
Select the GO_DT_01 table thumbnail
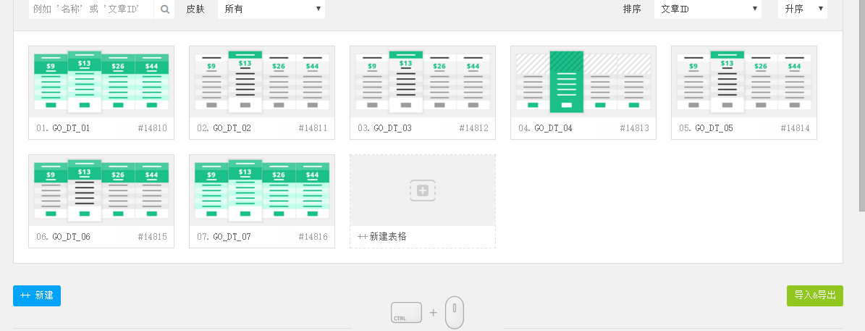101,82
